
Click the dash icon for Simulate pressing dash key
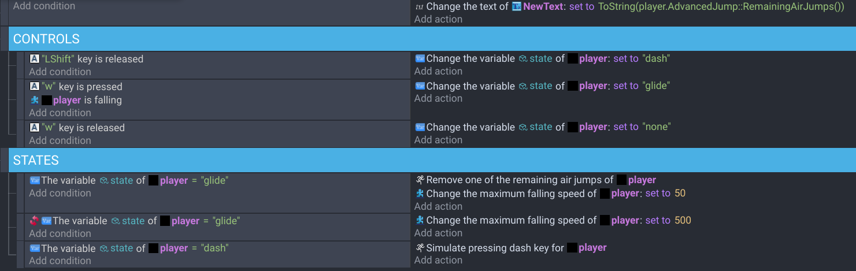[x=420, y=247]
